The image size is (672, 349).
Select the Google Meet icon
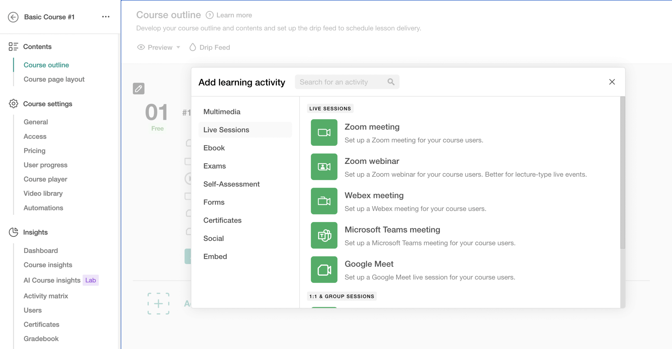click(x=324, y=270)
